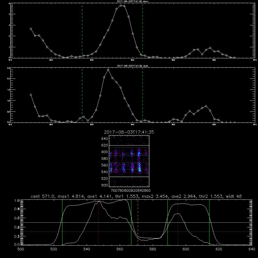Click dawn plot y-axis label 4
This screenshot has width=258, height=258.
click(9, 14)
